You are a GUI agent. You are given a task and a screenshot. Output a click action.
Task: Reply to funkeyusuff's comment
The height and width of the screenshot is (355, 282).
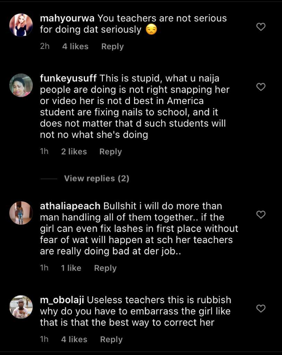110,151
